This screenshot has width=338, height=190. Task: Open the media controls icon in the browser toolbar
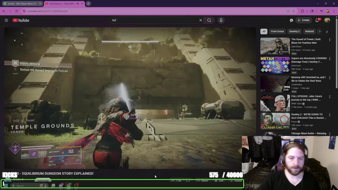tap(321, 11)
